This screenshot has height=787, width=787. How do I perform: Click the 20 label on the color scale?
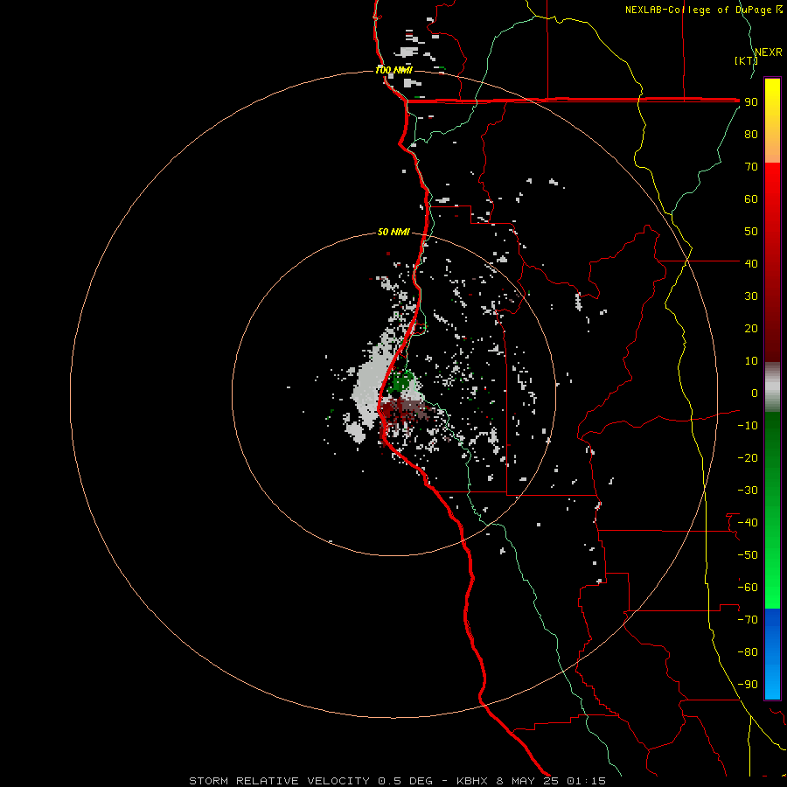[x=751, y=328]
